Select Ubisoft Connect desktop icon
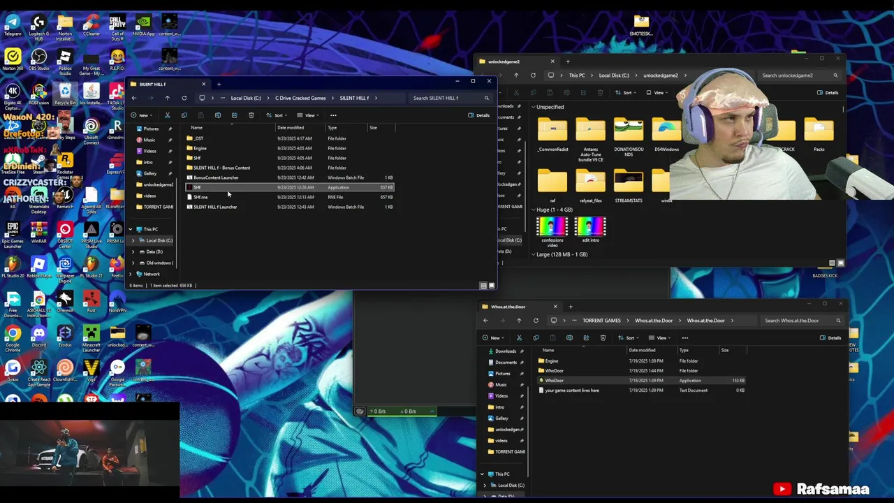 91,131
